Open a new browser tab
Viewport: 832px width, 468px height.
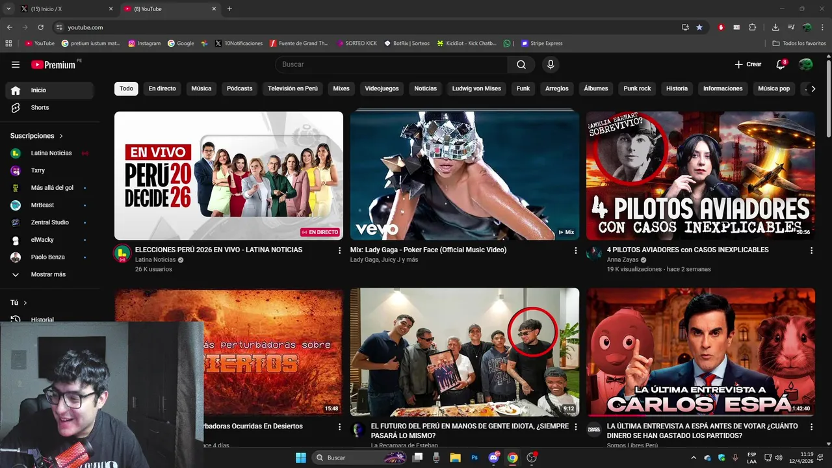click(x=229, y=8)
